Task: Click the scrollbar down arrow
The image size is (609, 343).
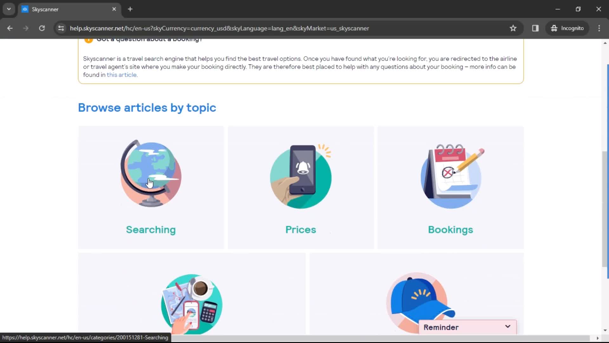Action: 605,330
